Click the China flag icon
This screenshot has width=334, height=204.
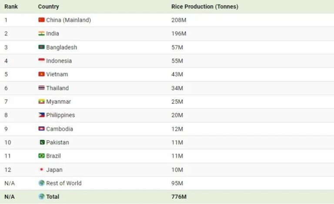pos(41,20)
